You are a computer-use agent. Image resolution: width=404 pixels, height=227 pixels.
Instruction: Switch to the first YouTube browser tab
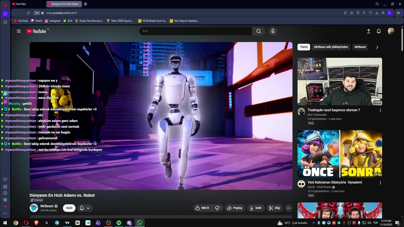click(27, 4)
